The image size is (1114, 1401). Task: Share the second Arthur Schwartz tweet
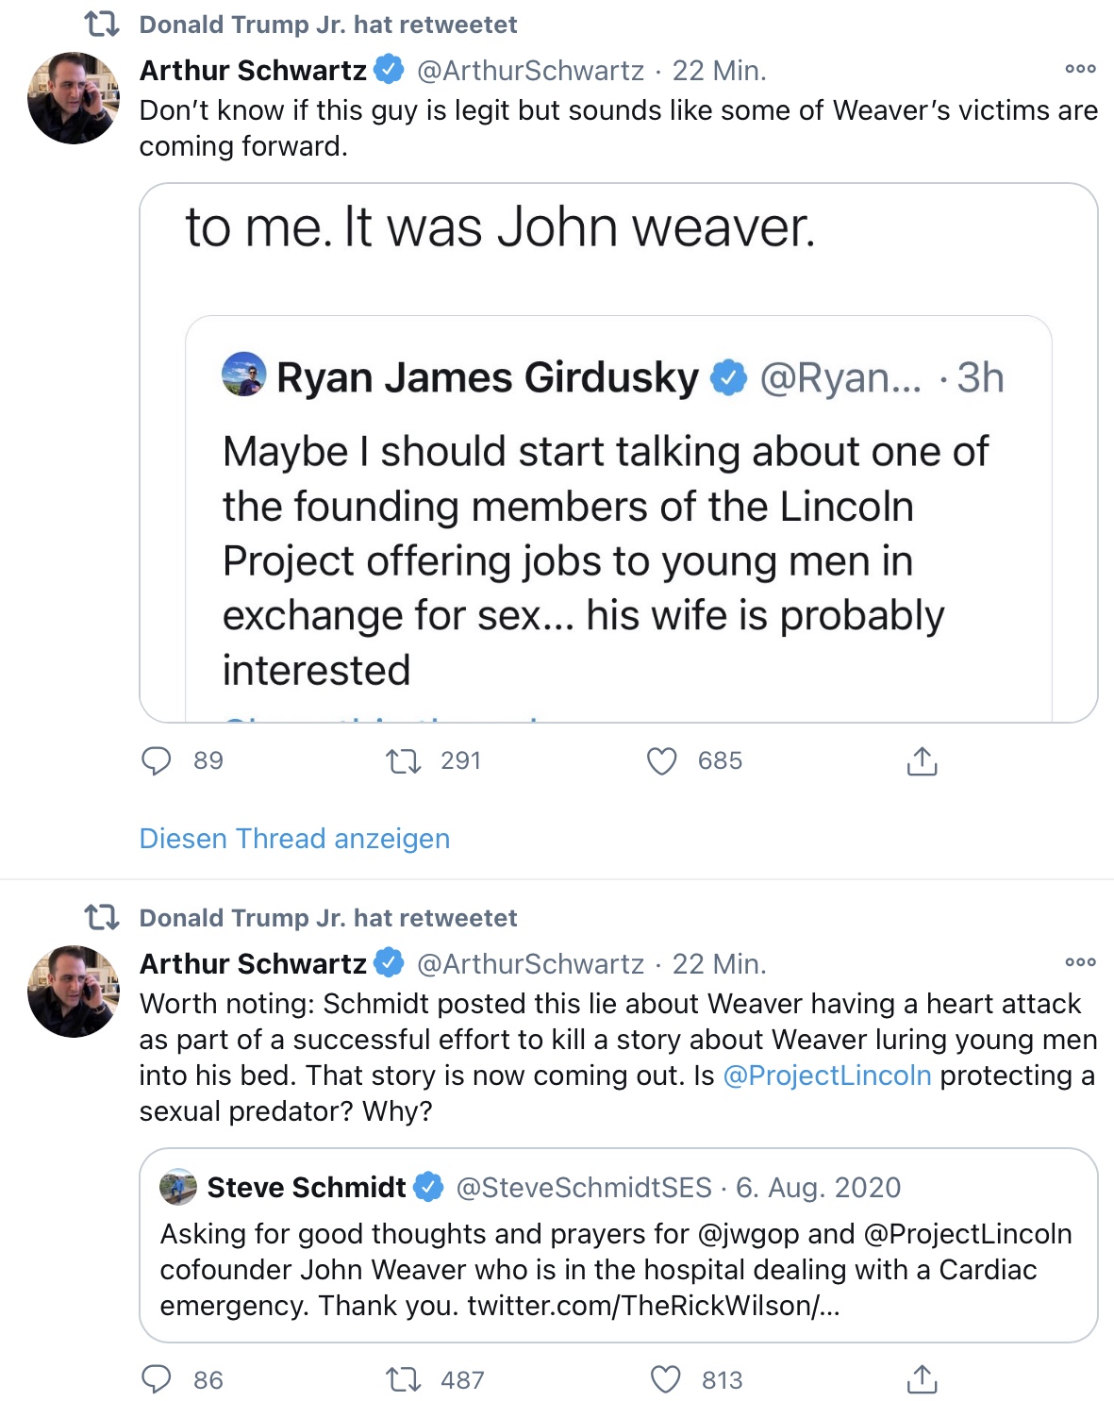922,1379
